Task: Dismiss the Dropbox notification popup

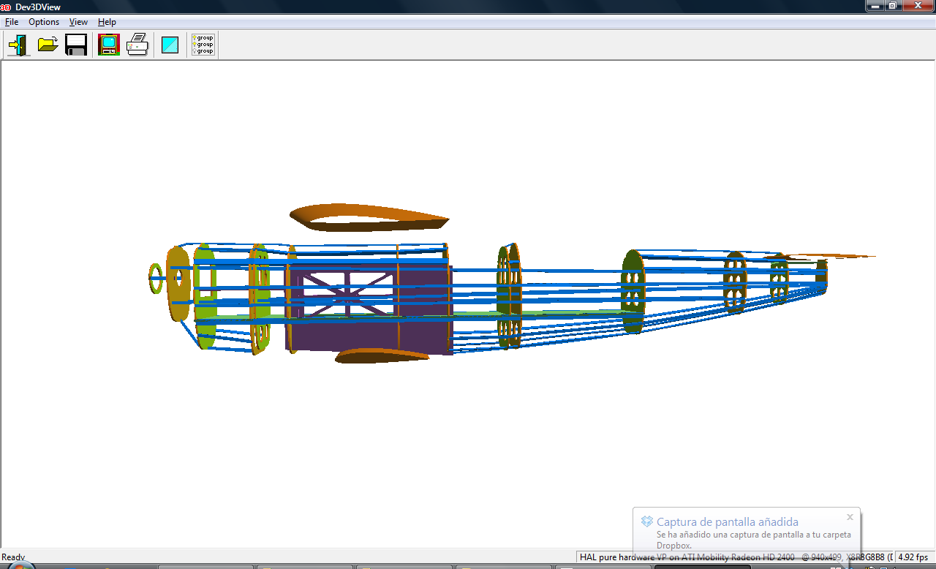Action: coord(850,517)
